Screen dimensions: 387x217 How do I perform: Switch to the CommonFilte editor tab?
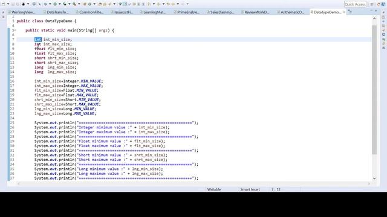tap(89, 12)
